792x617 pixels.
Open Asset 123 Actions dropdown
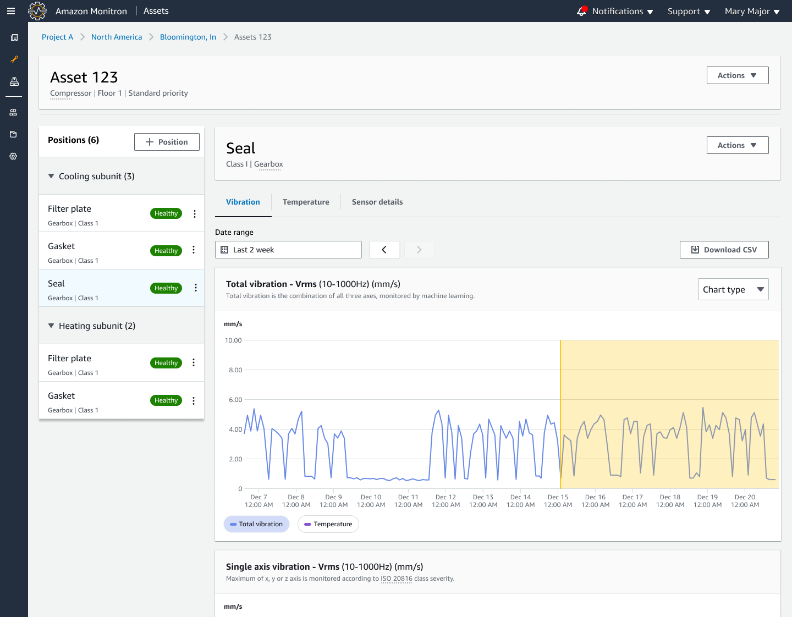[x=737, y=75]
